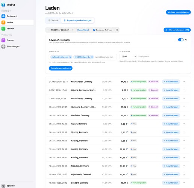The image size is (194, 188).
Task: Disable the E-Mail-Zustellung toggle
Action: pos(181,40)
